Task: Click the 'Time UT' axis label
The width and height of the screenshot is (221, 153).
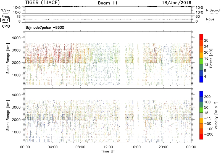Action: coord(108,151)
